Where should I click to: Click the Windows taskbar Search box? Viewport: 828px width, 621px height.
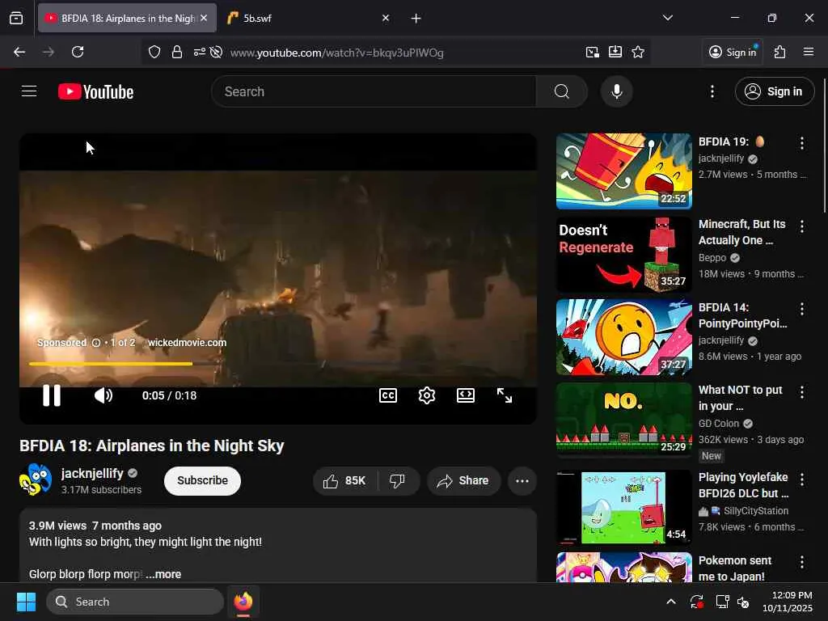[x=135, y=602]
